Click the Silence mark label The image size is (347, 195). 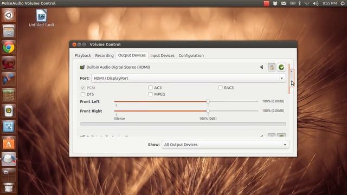point(119,119)
